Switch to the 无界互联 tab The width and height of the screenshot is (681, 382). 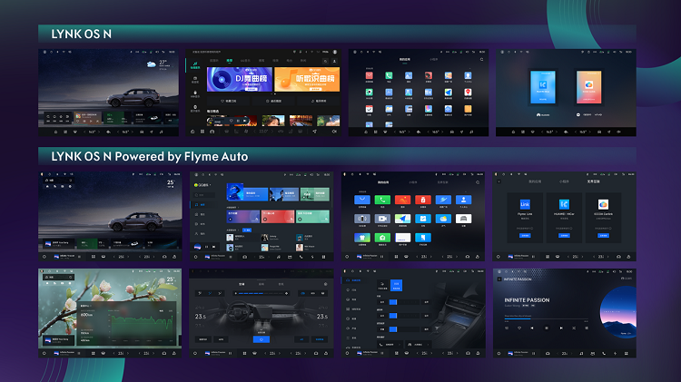tap(593, 181)
